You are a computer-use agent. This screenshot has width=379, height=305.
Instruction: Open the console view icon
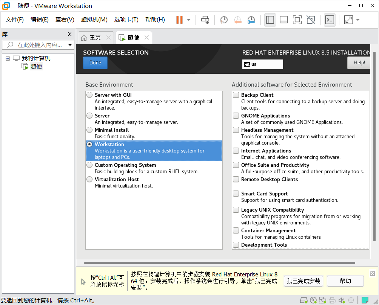(x=330, y=20)
